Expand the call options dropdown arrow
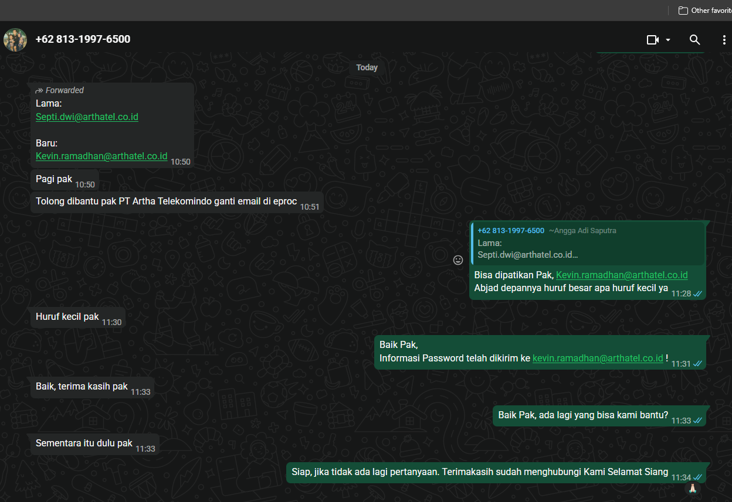 coord(668,40)
